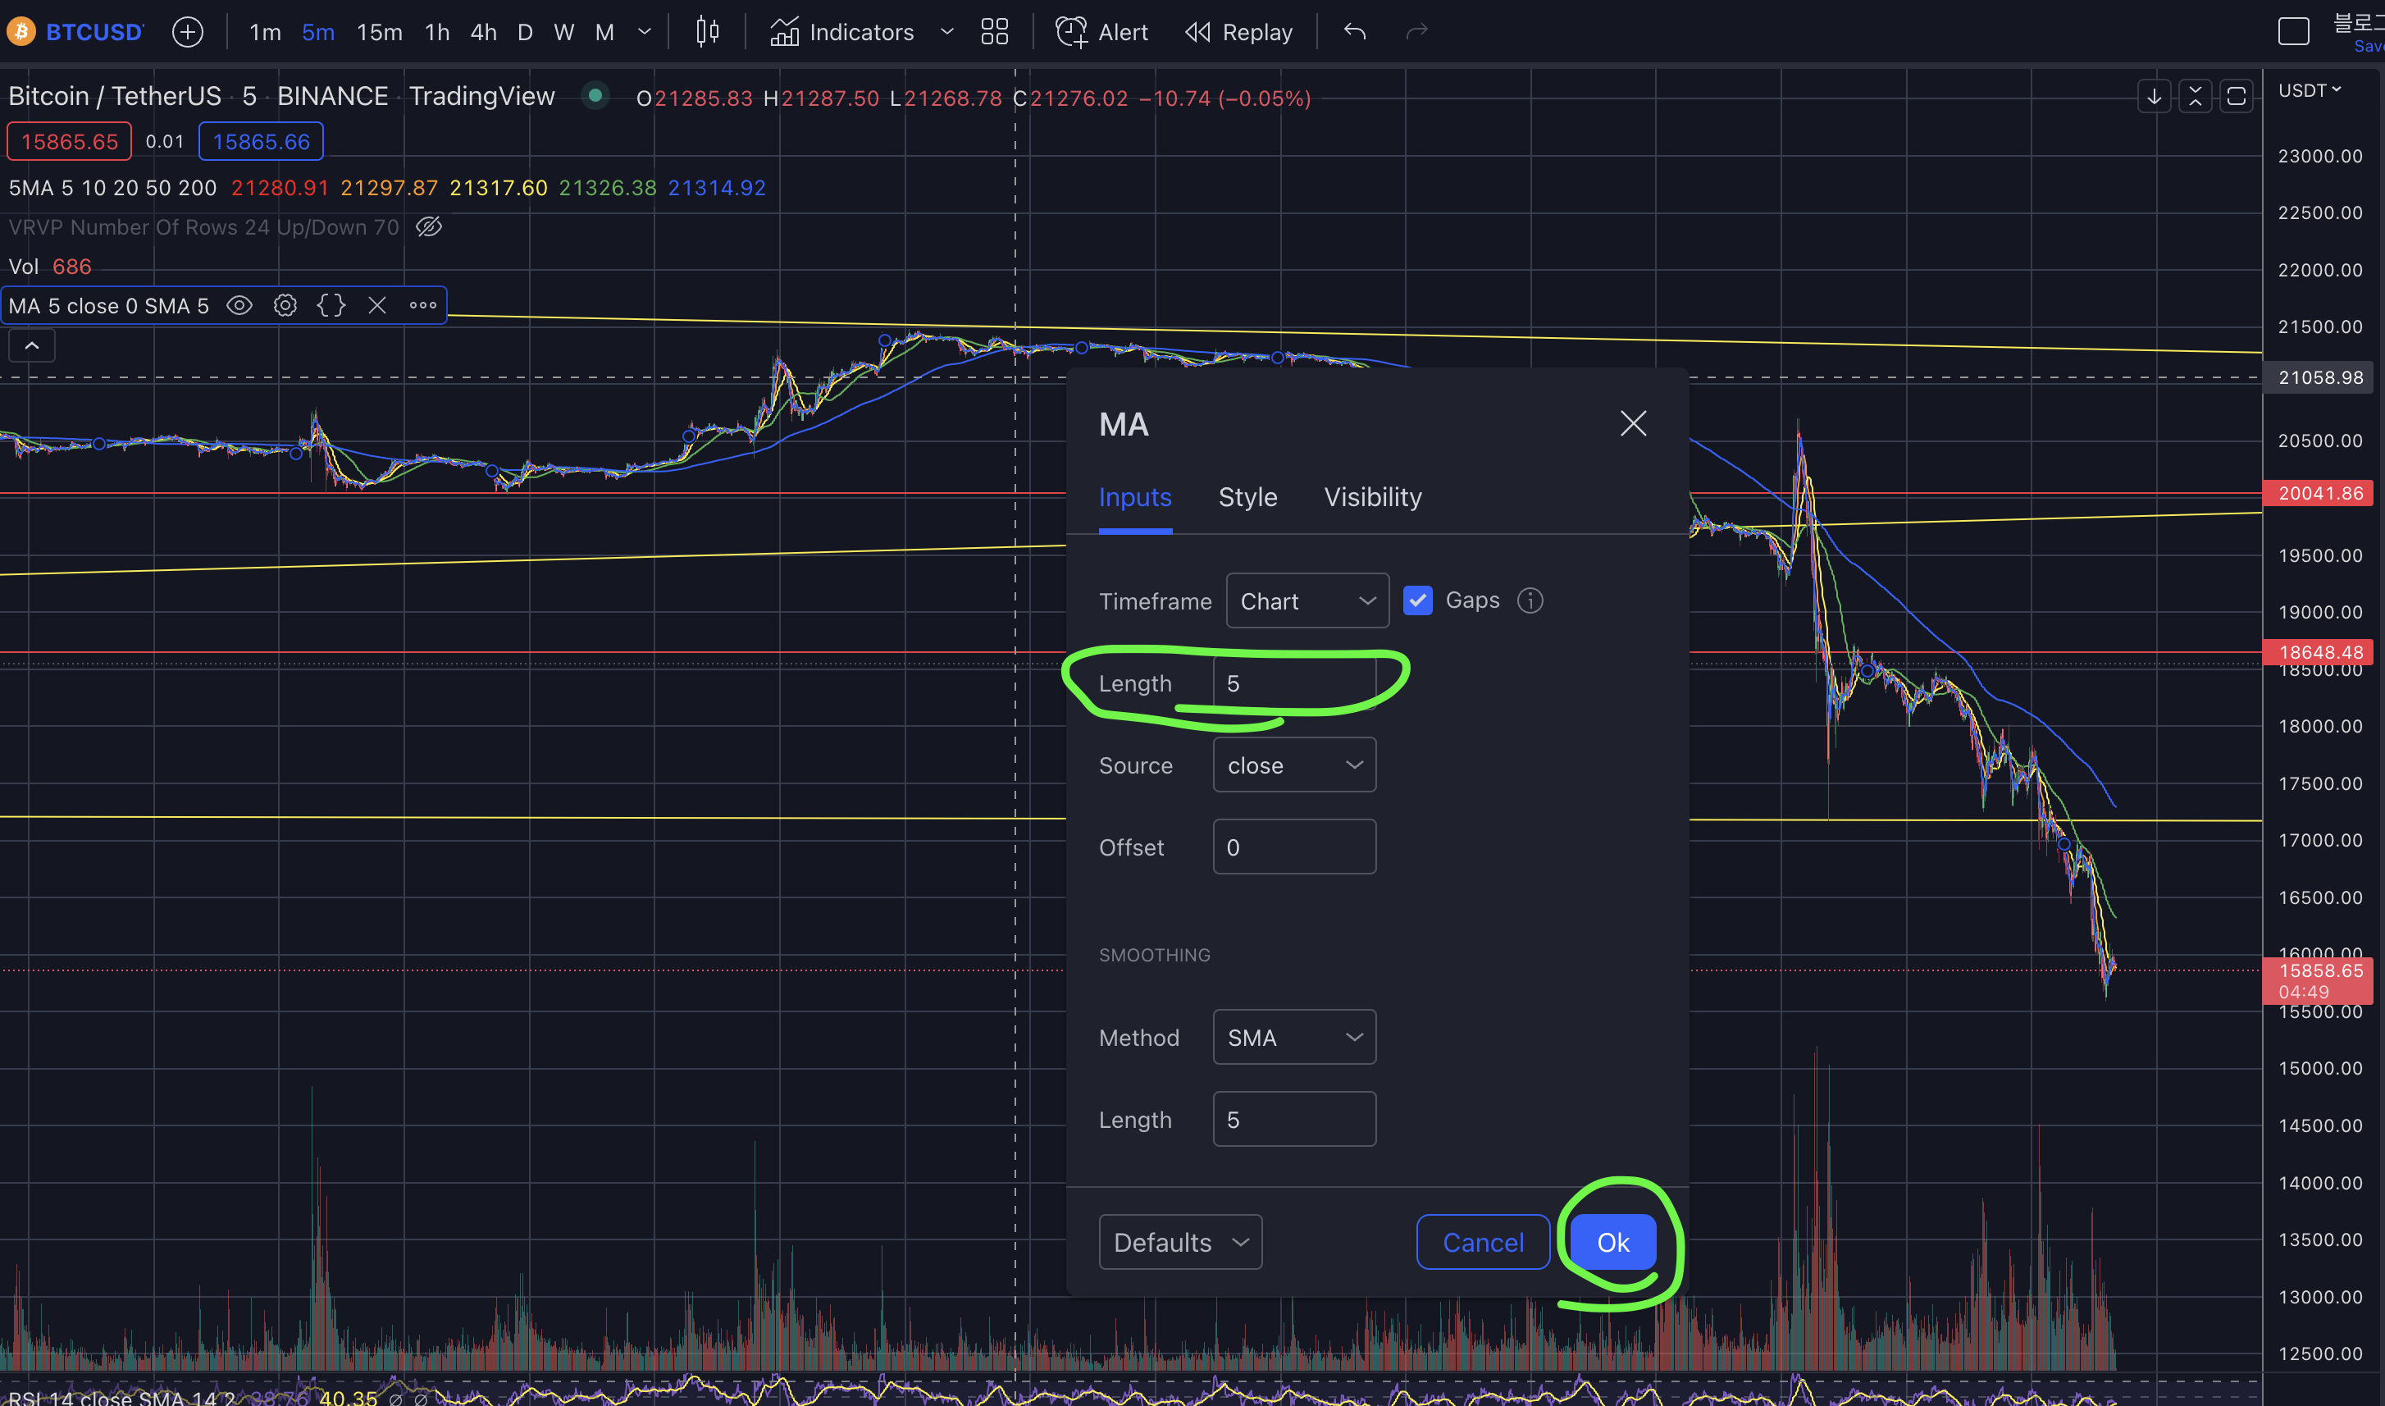Open MA source code braces icon

click(x=331, y=305)
